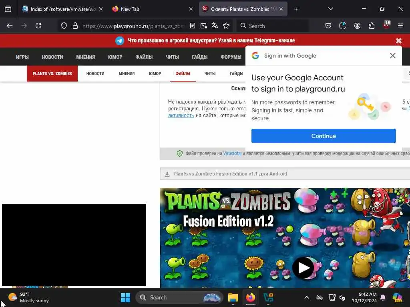The width and height of the screenshot is (410, 307).
Task: Open the Telegram channel banner icon
Action: pyautogui.click(x=120, y=41)
